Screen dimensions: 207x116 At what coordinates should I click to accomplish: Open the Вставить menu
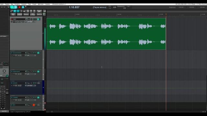coord(17,4)
